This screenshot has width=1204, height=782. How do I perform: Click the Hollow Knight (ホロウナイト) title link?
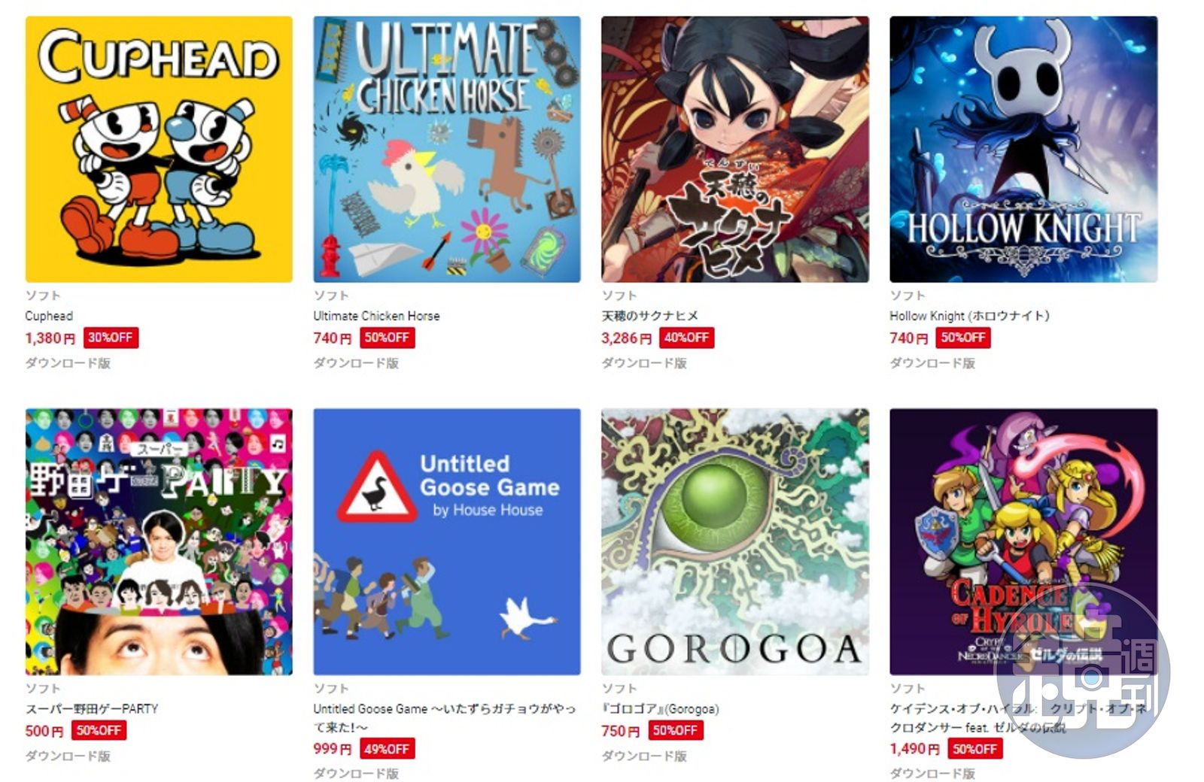pos(969,316)
